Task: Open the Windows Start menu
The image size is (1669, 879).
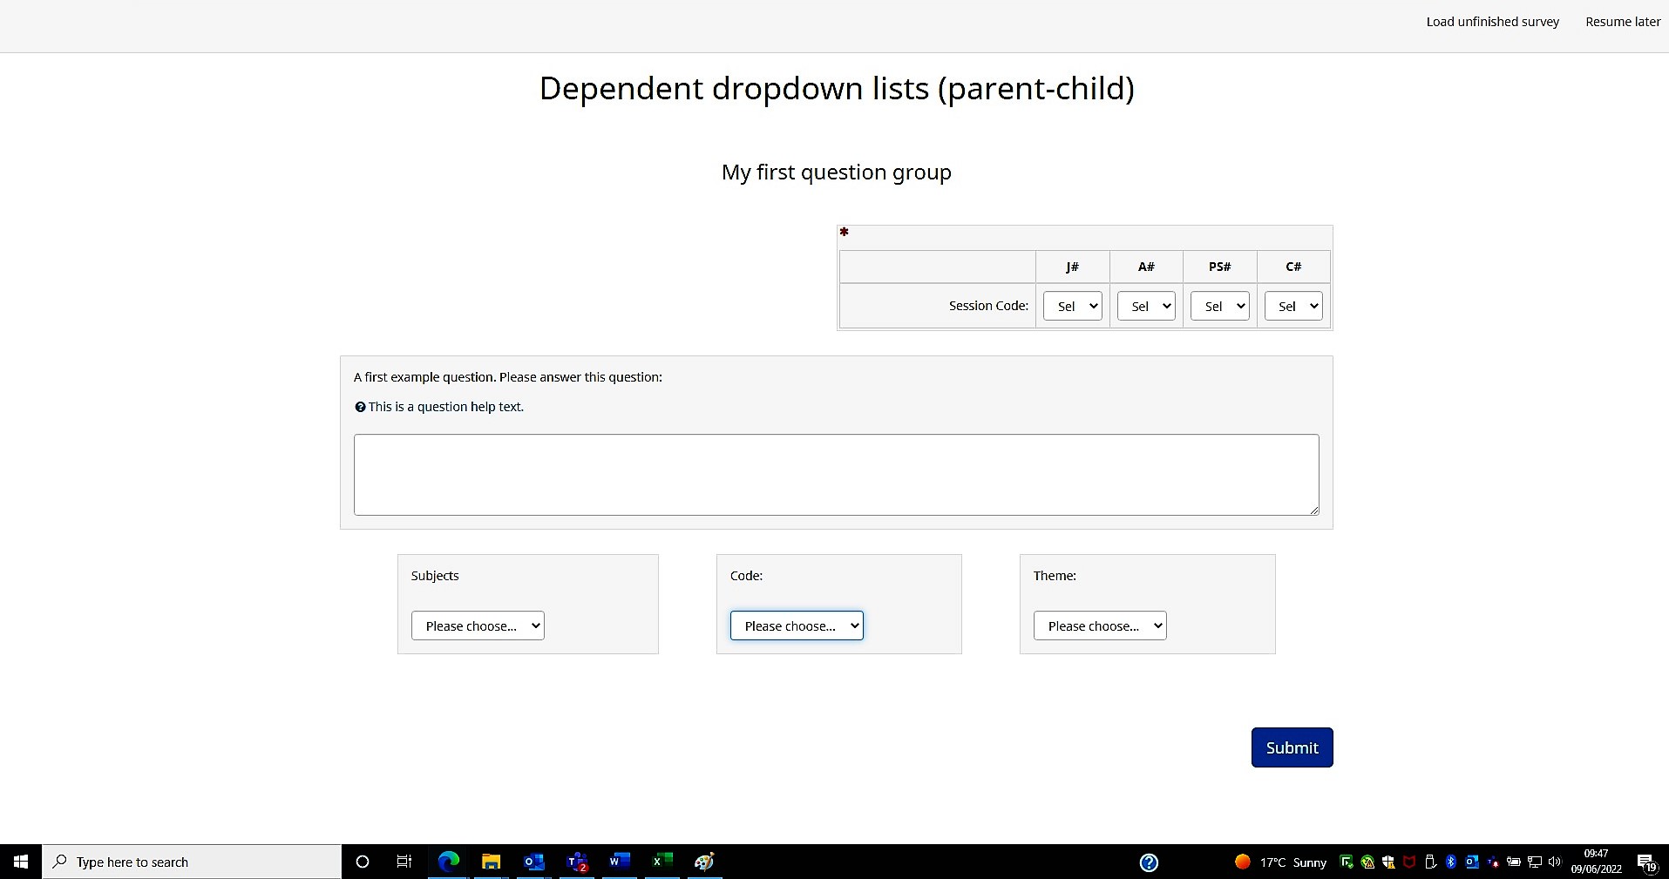Action: pyautogui.click(x=21, y=862)
